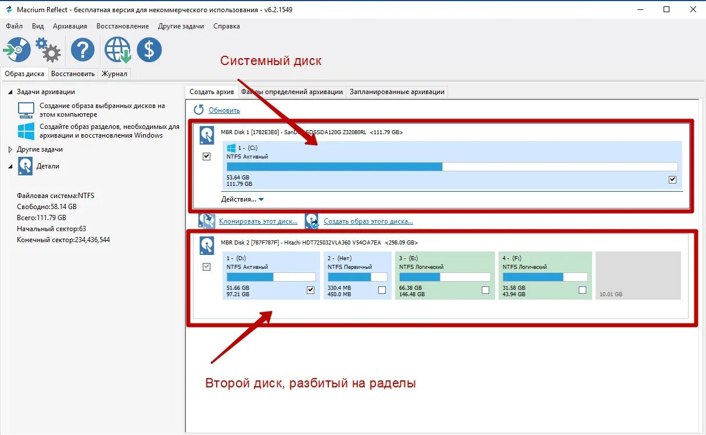Click the MBR Disk 2 Hitachi header text
The image size is (706, 435).
[x=319, y=242]
